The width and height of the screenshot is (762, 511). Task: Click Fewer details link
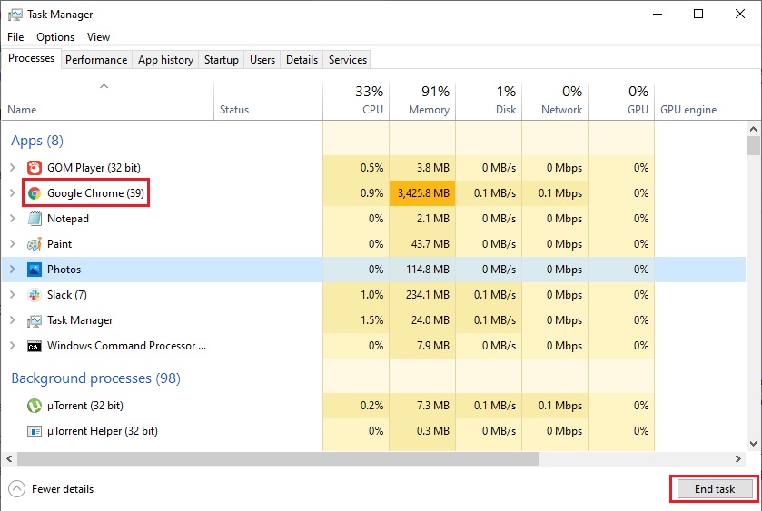[63, 489]
